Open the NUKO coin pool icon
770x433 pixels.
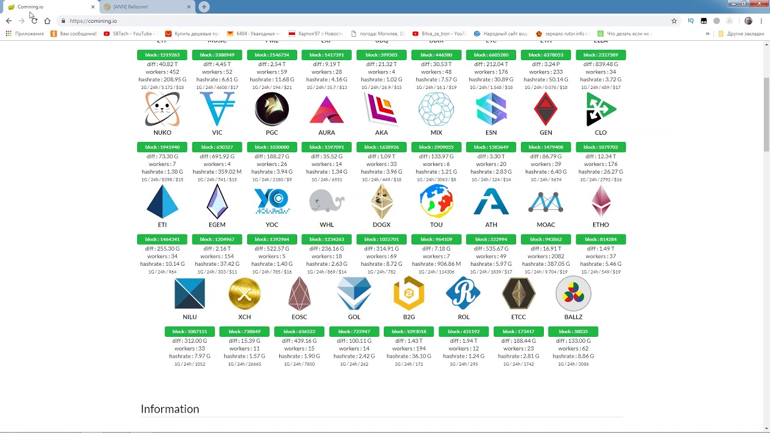[162, 109]
